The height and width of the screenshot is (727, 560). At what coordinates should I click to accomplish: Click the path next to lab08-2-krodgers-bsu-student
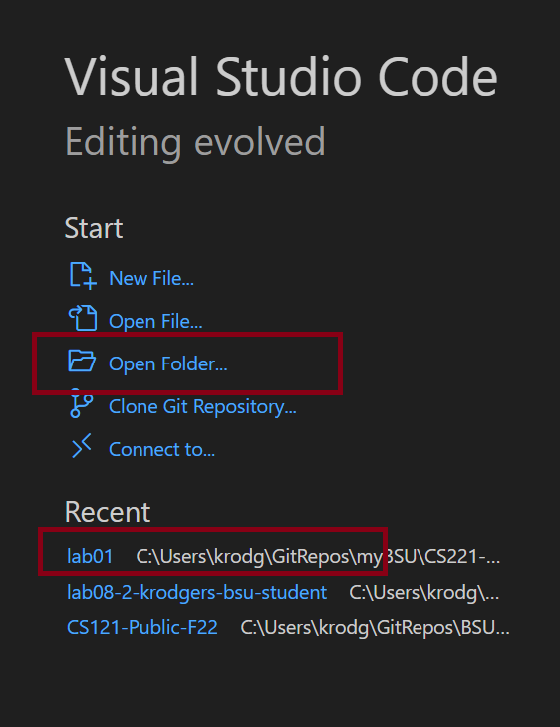click(x=424, y=593)
